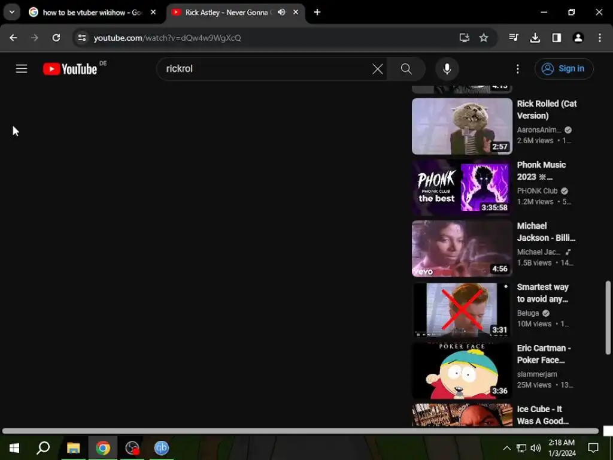The image size is (613, 460).
Task: Close the Rick Astley tab
Action: click(x=296, y=12)
